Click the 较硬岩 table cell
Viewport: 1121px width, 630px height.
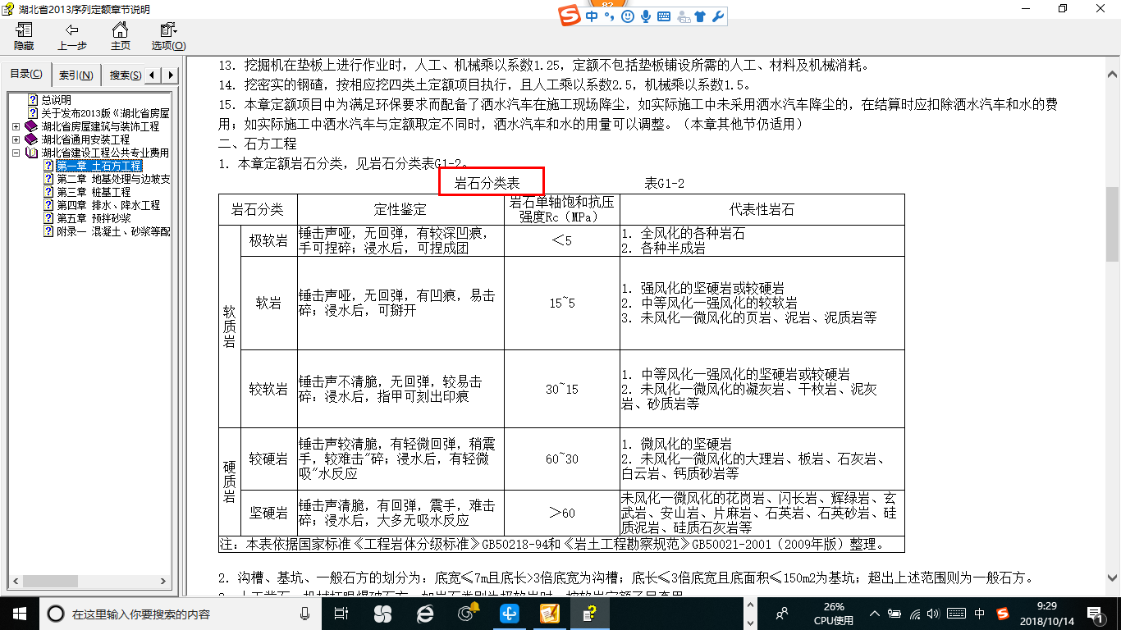[x=268, y=459]
